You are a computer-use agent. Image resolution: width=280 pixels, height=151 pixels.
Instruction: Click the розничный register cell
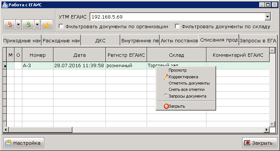coord(126,66)
